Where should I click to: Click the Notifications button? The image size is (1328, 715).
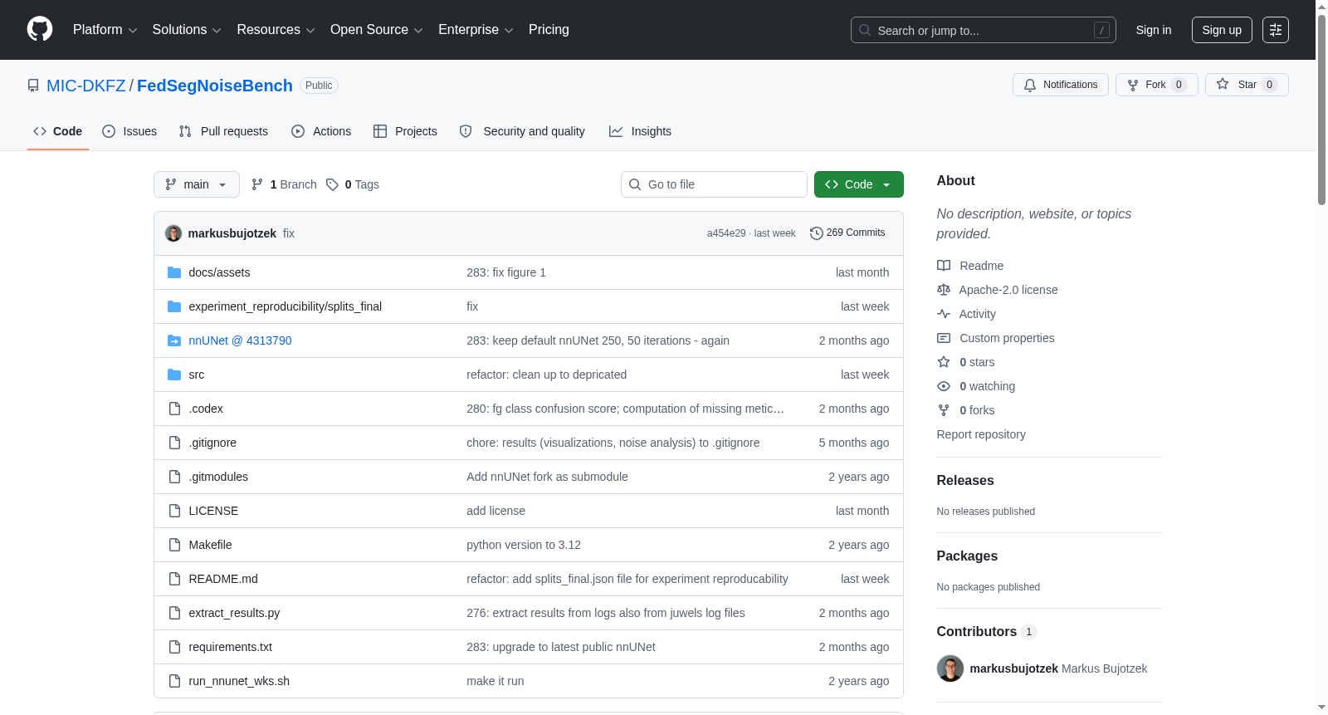click(x=1061, y=85)
